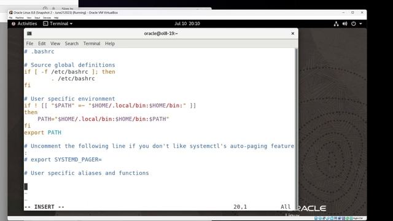Minimize the VirtualBox VM window

point(343,12)
